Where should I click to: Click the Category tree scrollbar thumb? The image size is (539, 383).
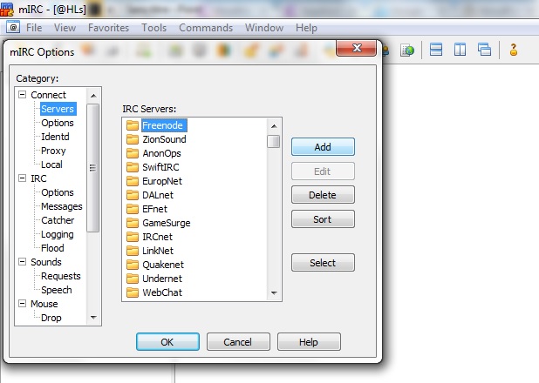[x=93, y=168]
